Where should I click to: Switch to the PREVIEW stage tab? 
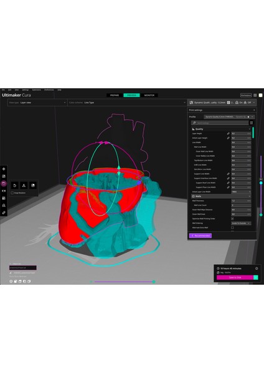(x=131, y=95)
